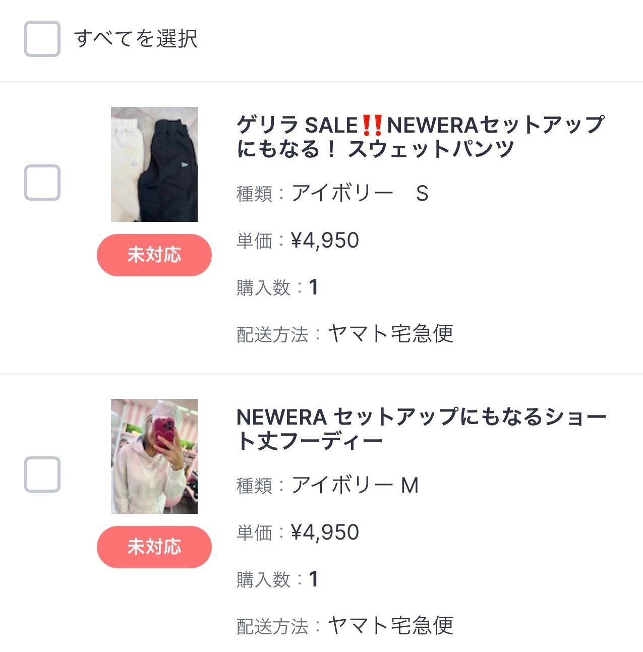Click ヤマト宅急便 shipping method for the sweatpants

click(x=390, y=334)
